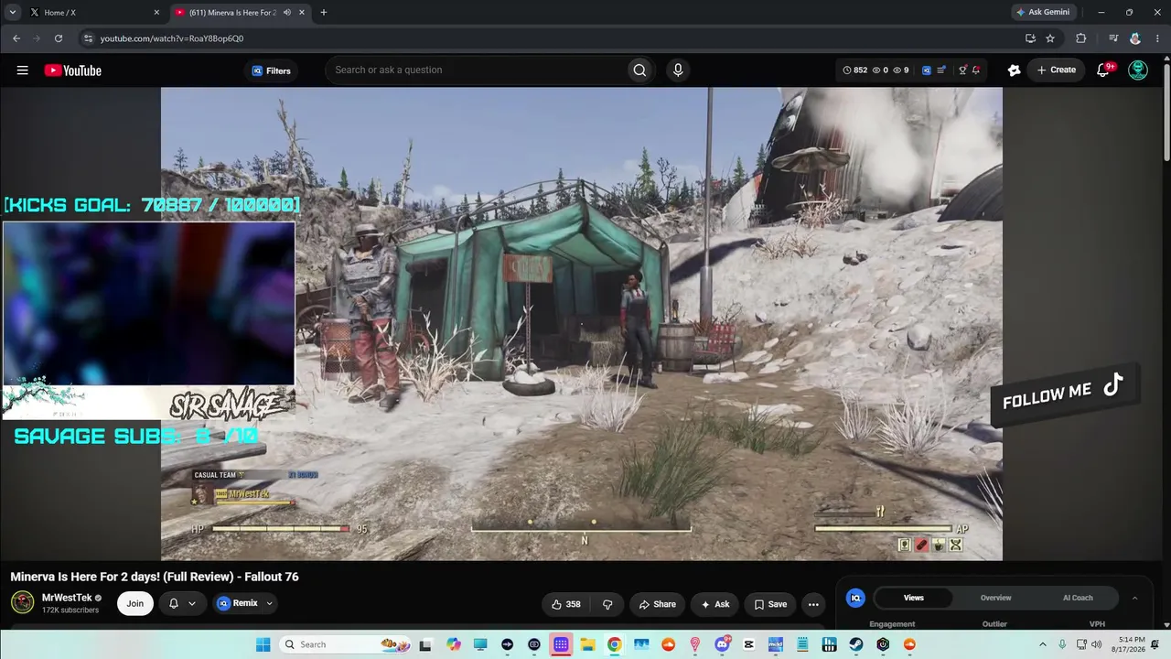Open a new browser tab
The image size is (1171, 659).
point(324,12)
